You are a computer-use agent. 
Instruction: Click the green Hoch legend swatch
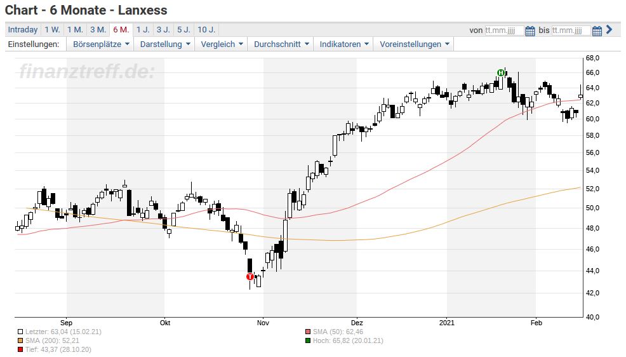(308, 340)
